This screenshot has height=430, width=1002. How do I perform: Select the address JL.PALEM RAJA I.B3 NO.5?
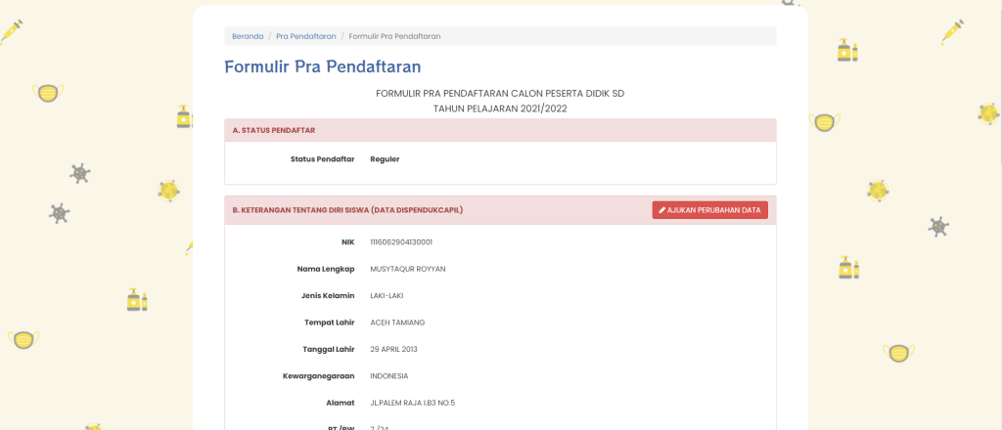(412, 403)
